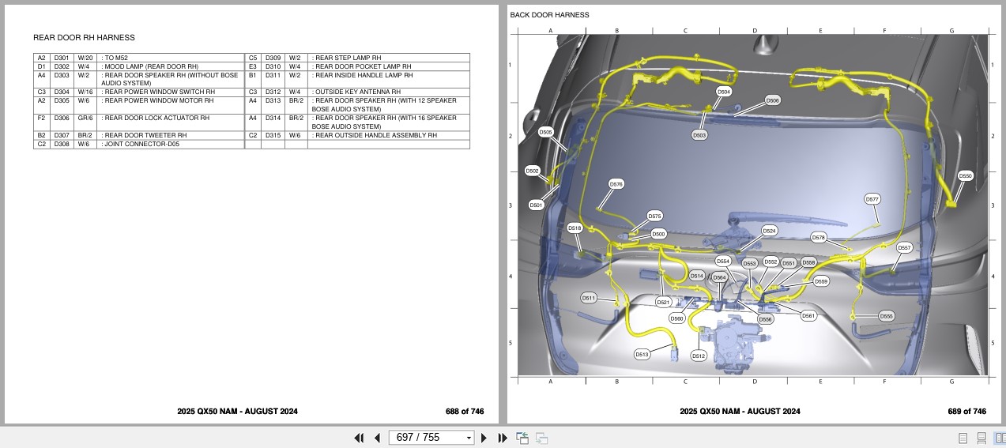The height and width of the screenshot is (448, 1006).
Task: Click connector label D552 on diagram
Action: point(771,262)
